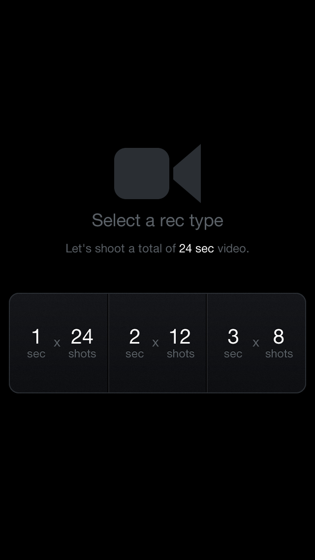The width and height of the screenshot is (315, 560).
Task: Click the 'x' between 1 and 24
Action: tap(57, 343)
